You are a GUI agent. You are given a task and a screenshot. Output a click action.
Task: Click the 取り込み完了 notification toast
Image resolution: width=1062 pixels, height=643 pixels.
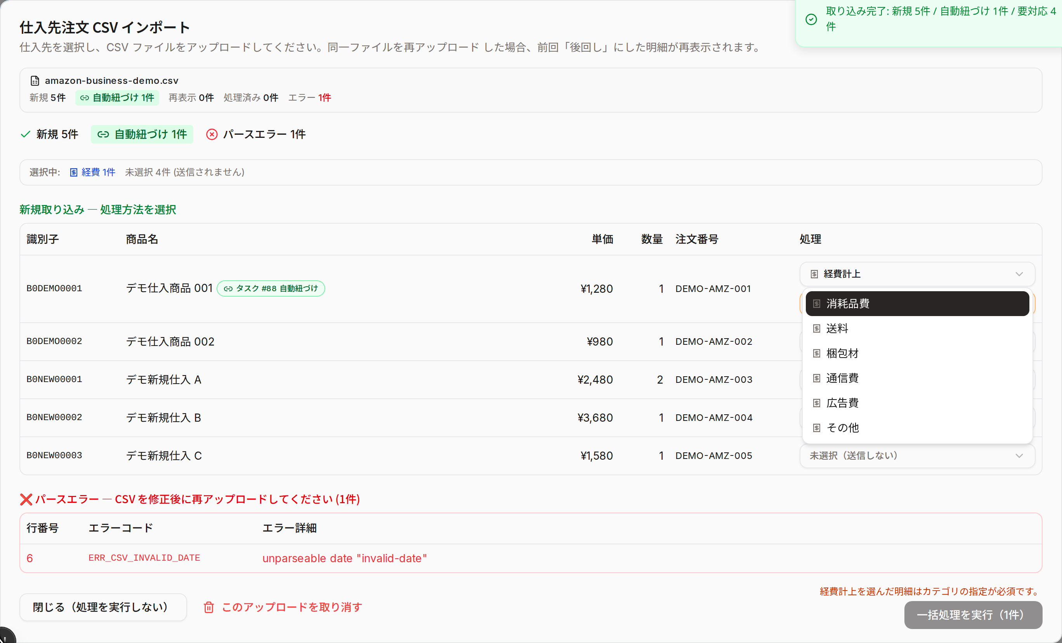click(x=928, y=23)
